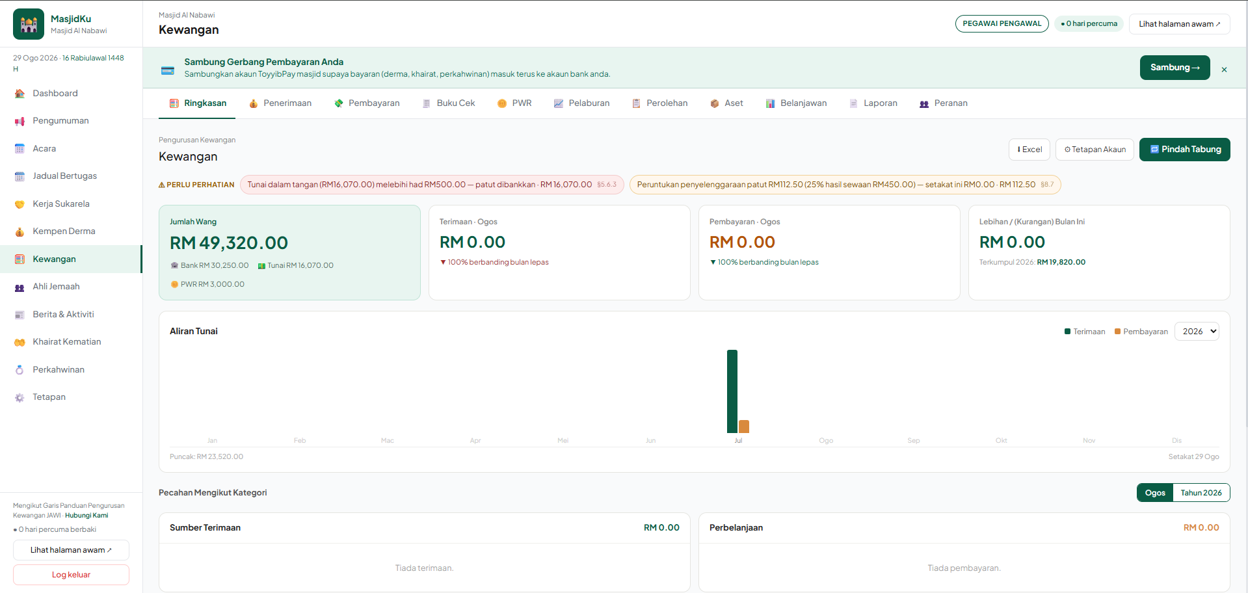
Task: Open the Peruntukan penyelenggaraan alert pill
Action: point(845,185)
